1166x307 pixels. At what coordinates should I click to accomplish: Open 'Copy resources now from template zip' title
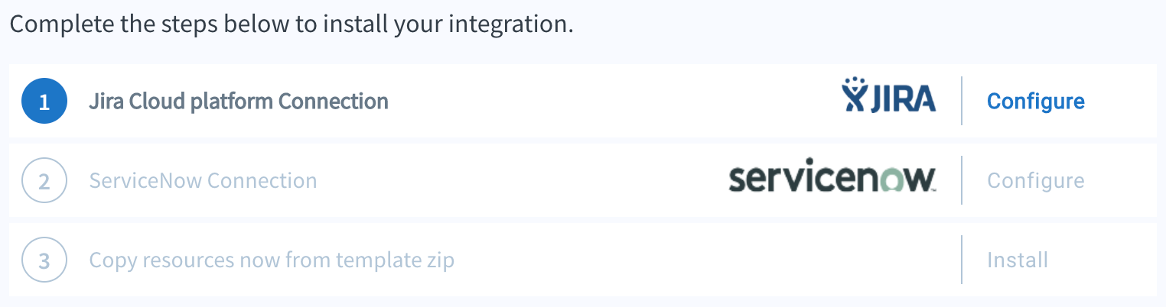(272, 260)
